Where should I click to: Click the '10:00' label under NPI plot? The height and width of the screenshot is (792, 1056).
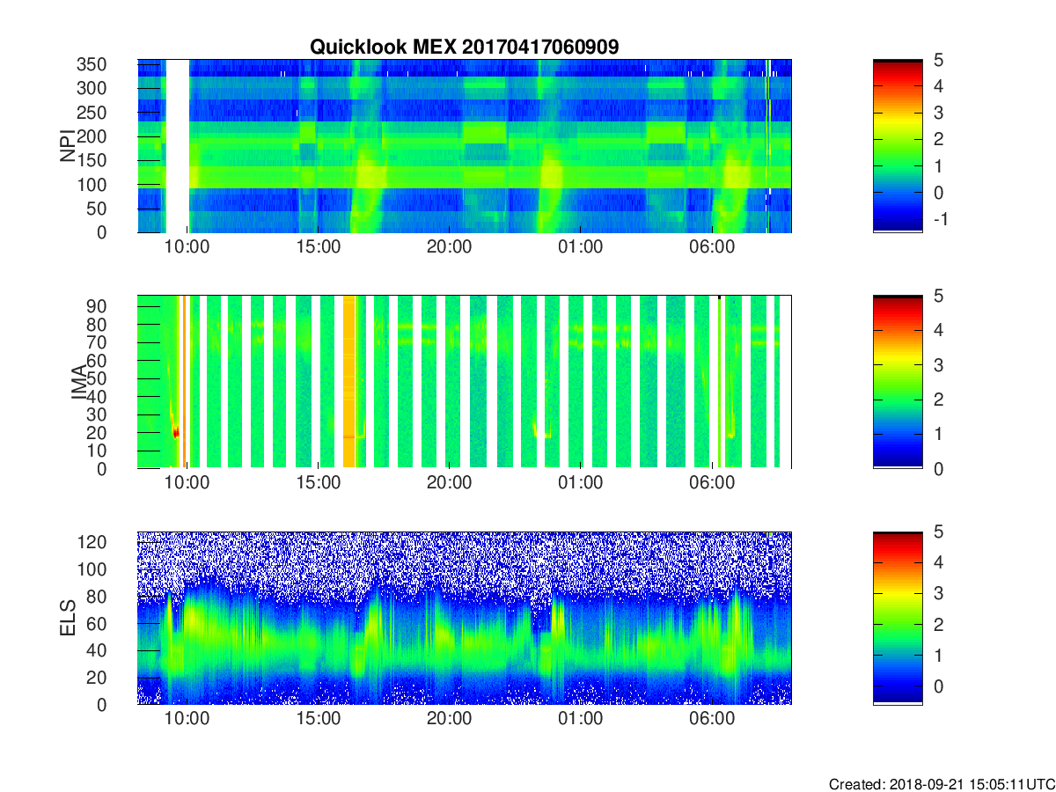187,247
